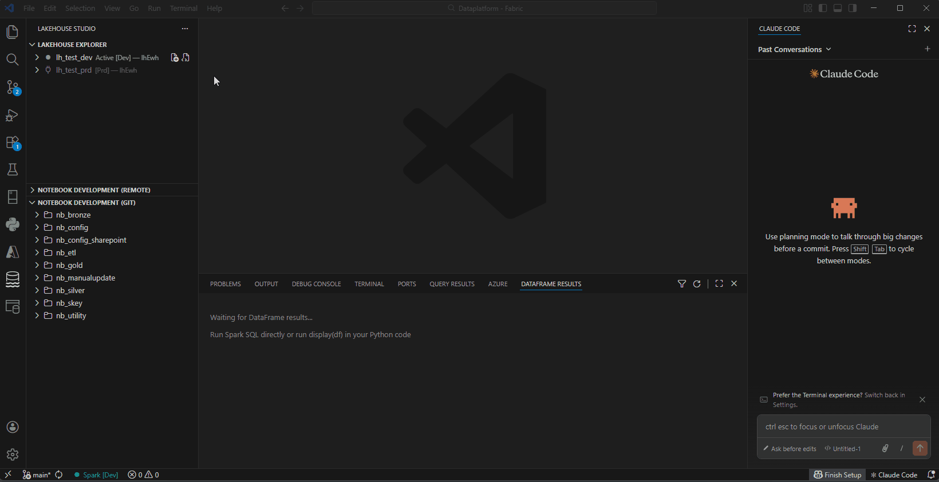Screen dimensions: 939x482
Task: Toggle Untitled-1 file context in Claude input
Action: tap(842, 449)
